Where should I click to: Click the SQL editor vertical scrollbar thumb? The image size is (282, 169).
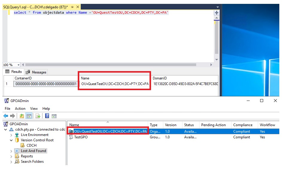[217, 37]
